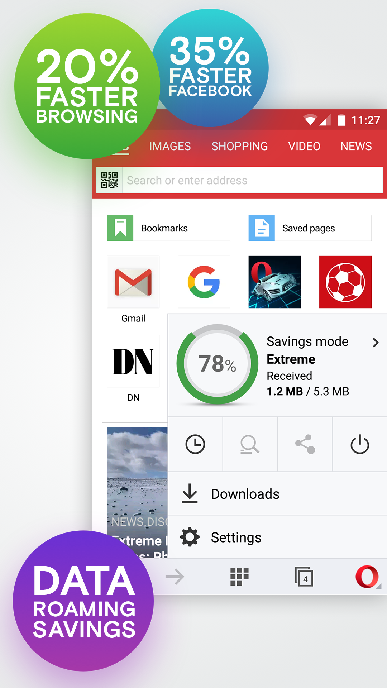Select the VIDEO tab

304,146
